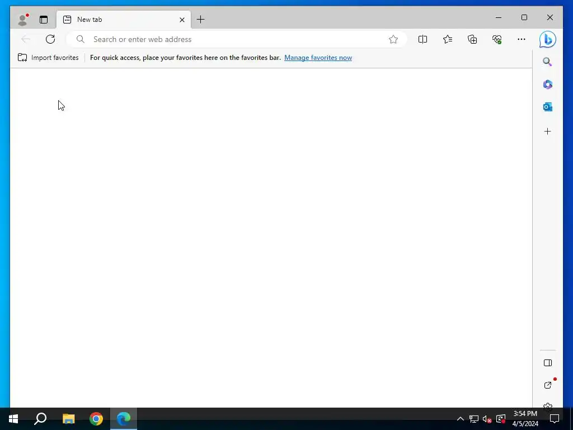Minimize the Edge window
Image resolution: width=573 pixels, height=430 pixels.
click(499, 17)
